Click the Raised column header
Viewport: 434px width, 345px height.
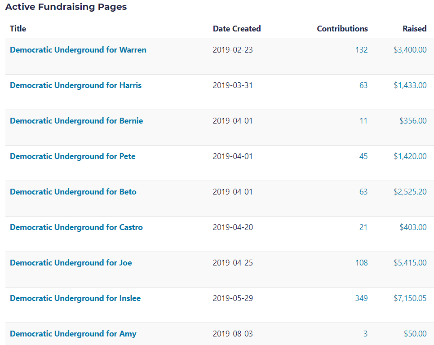pos(414,29)
